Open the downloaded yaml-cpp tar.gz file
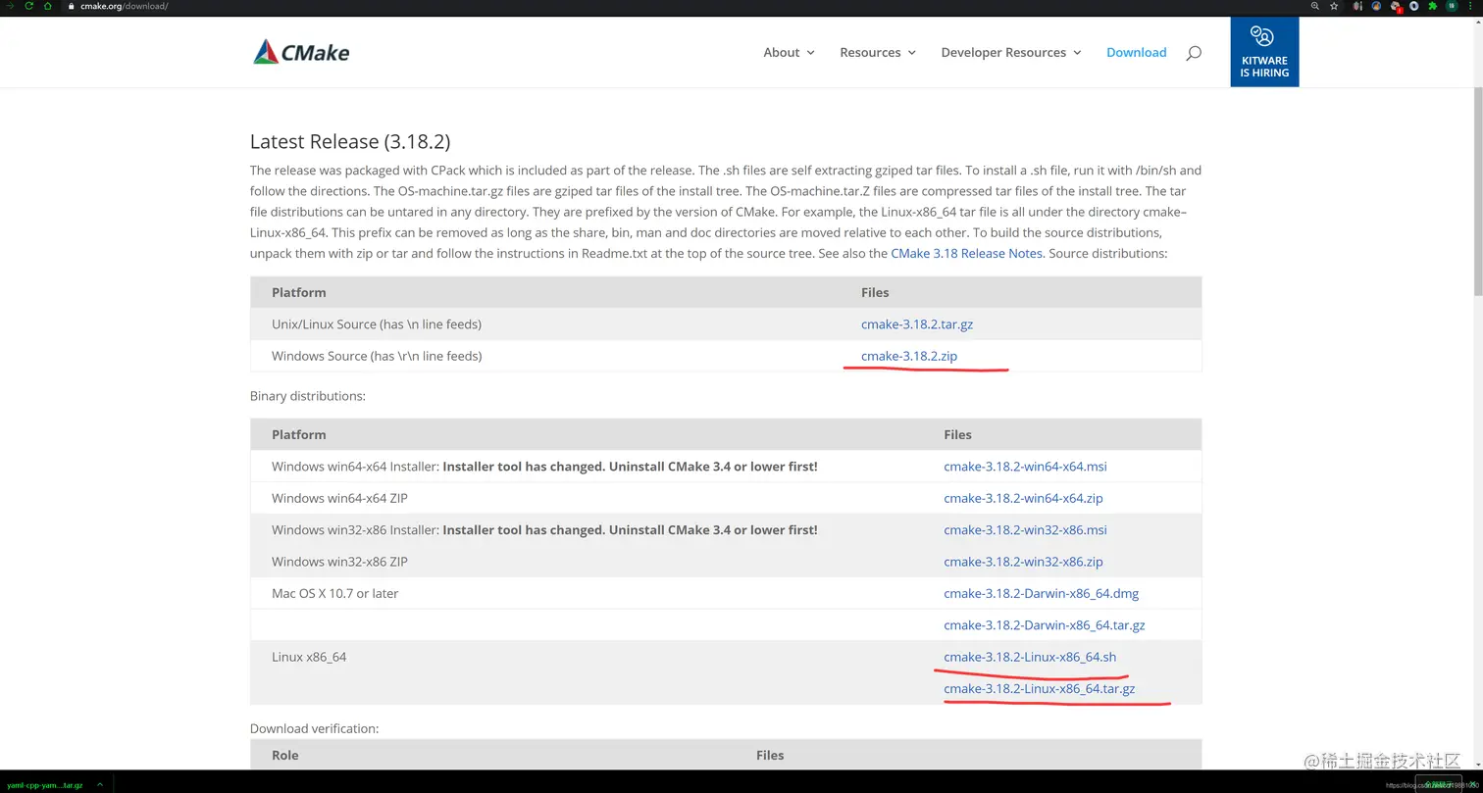Image resolution: width=1483 pixels, height=793 pixels. pos(45,785)
